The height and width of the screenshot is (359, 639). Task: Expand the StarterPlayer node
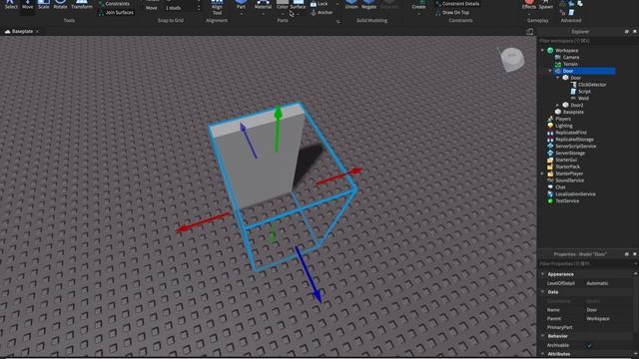coord(542,174)
